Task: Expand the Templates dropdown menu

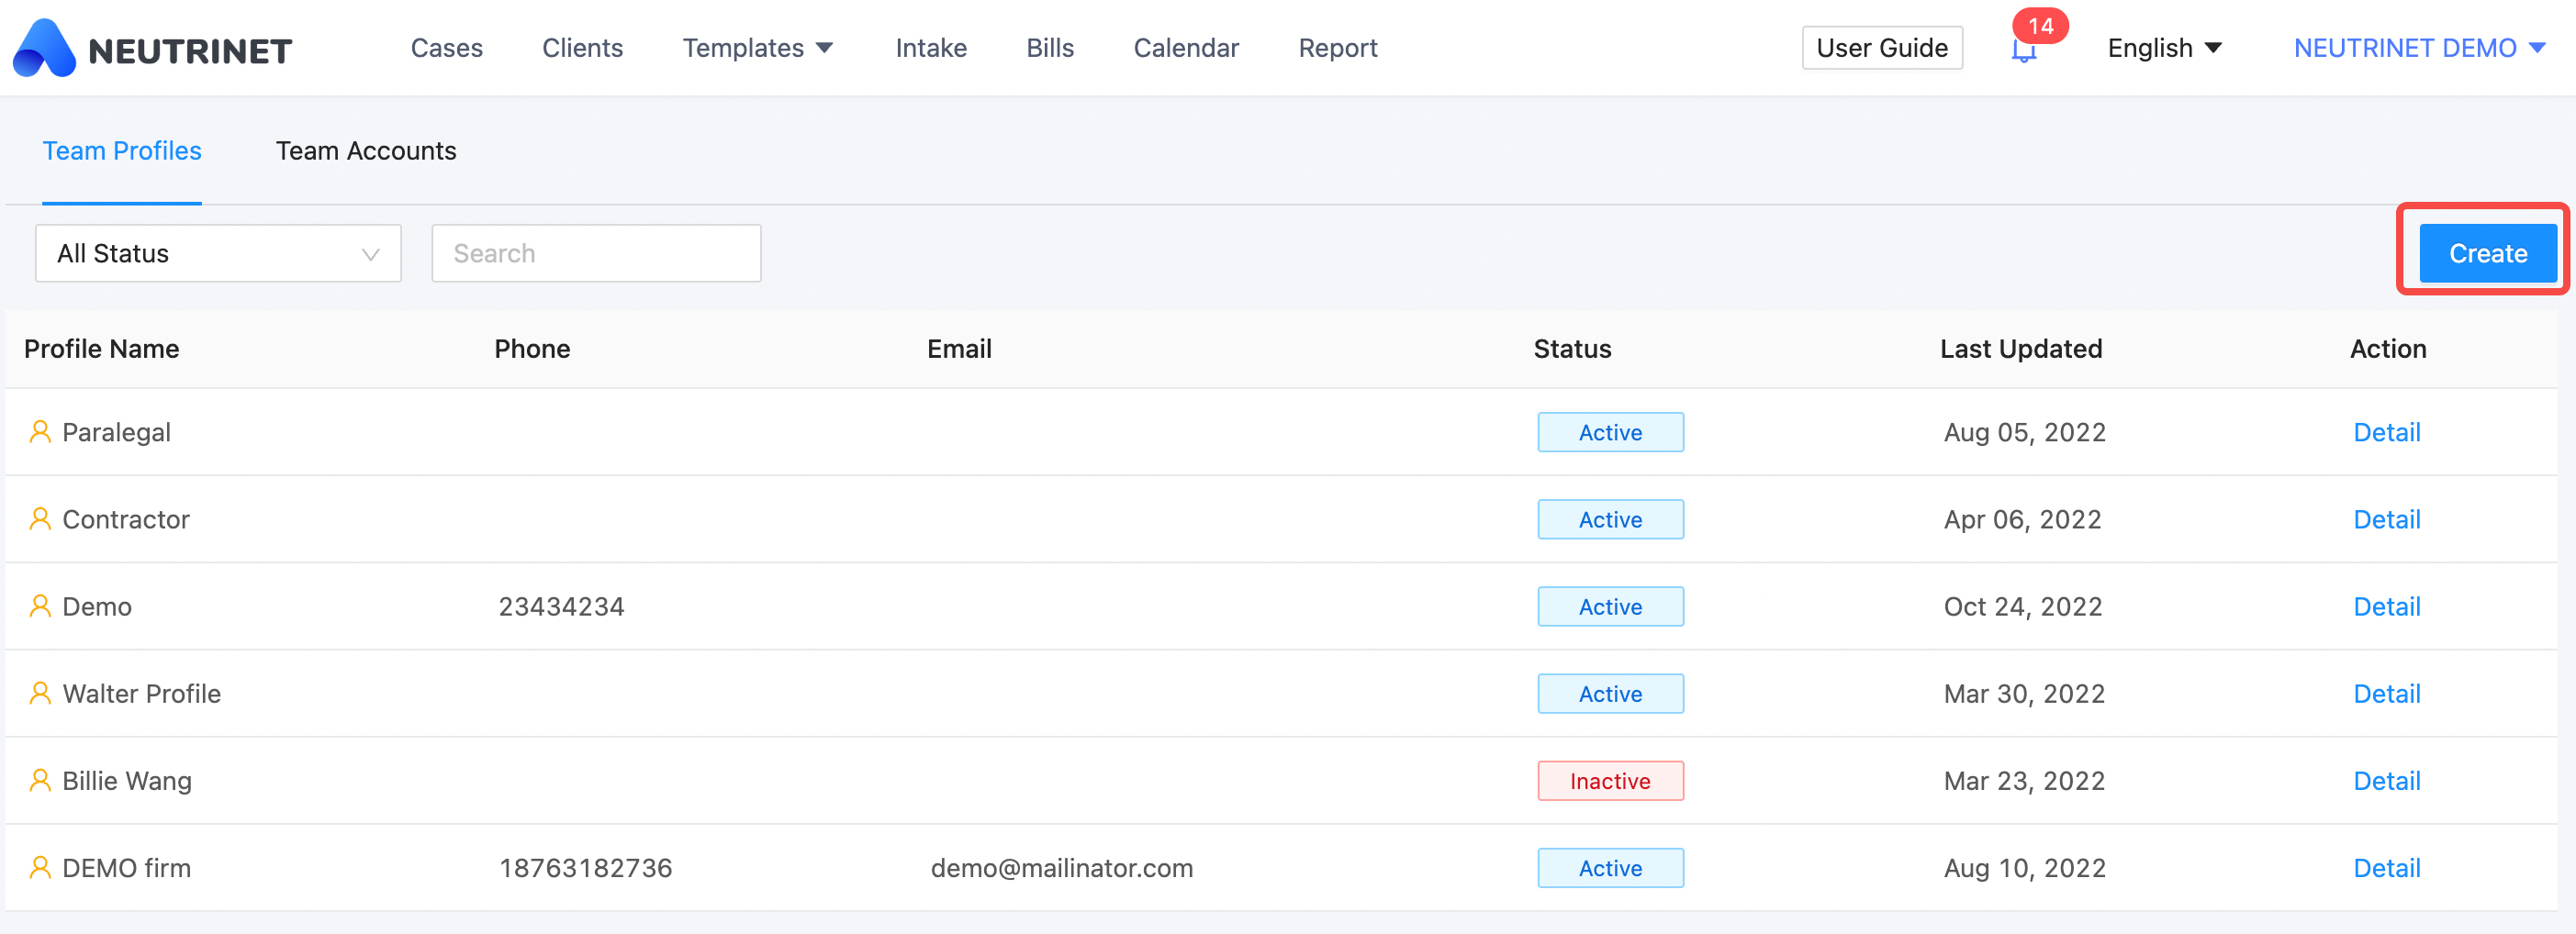Action: pyautogui.click(x=757, y=48)
